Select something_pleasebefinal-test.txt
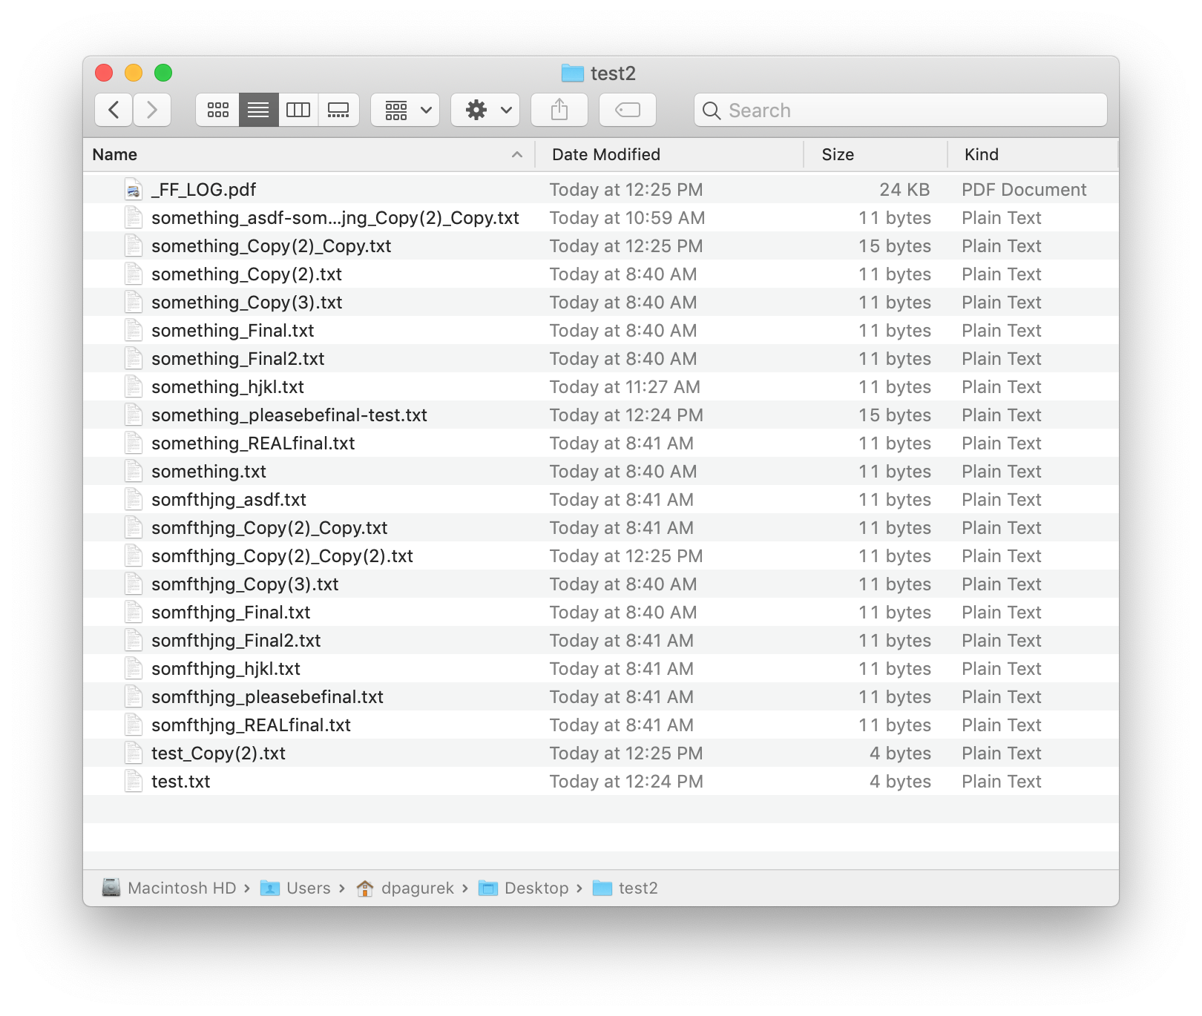 click(x=289, y=415)
